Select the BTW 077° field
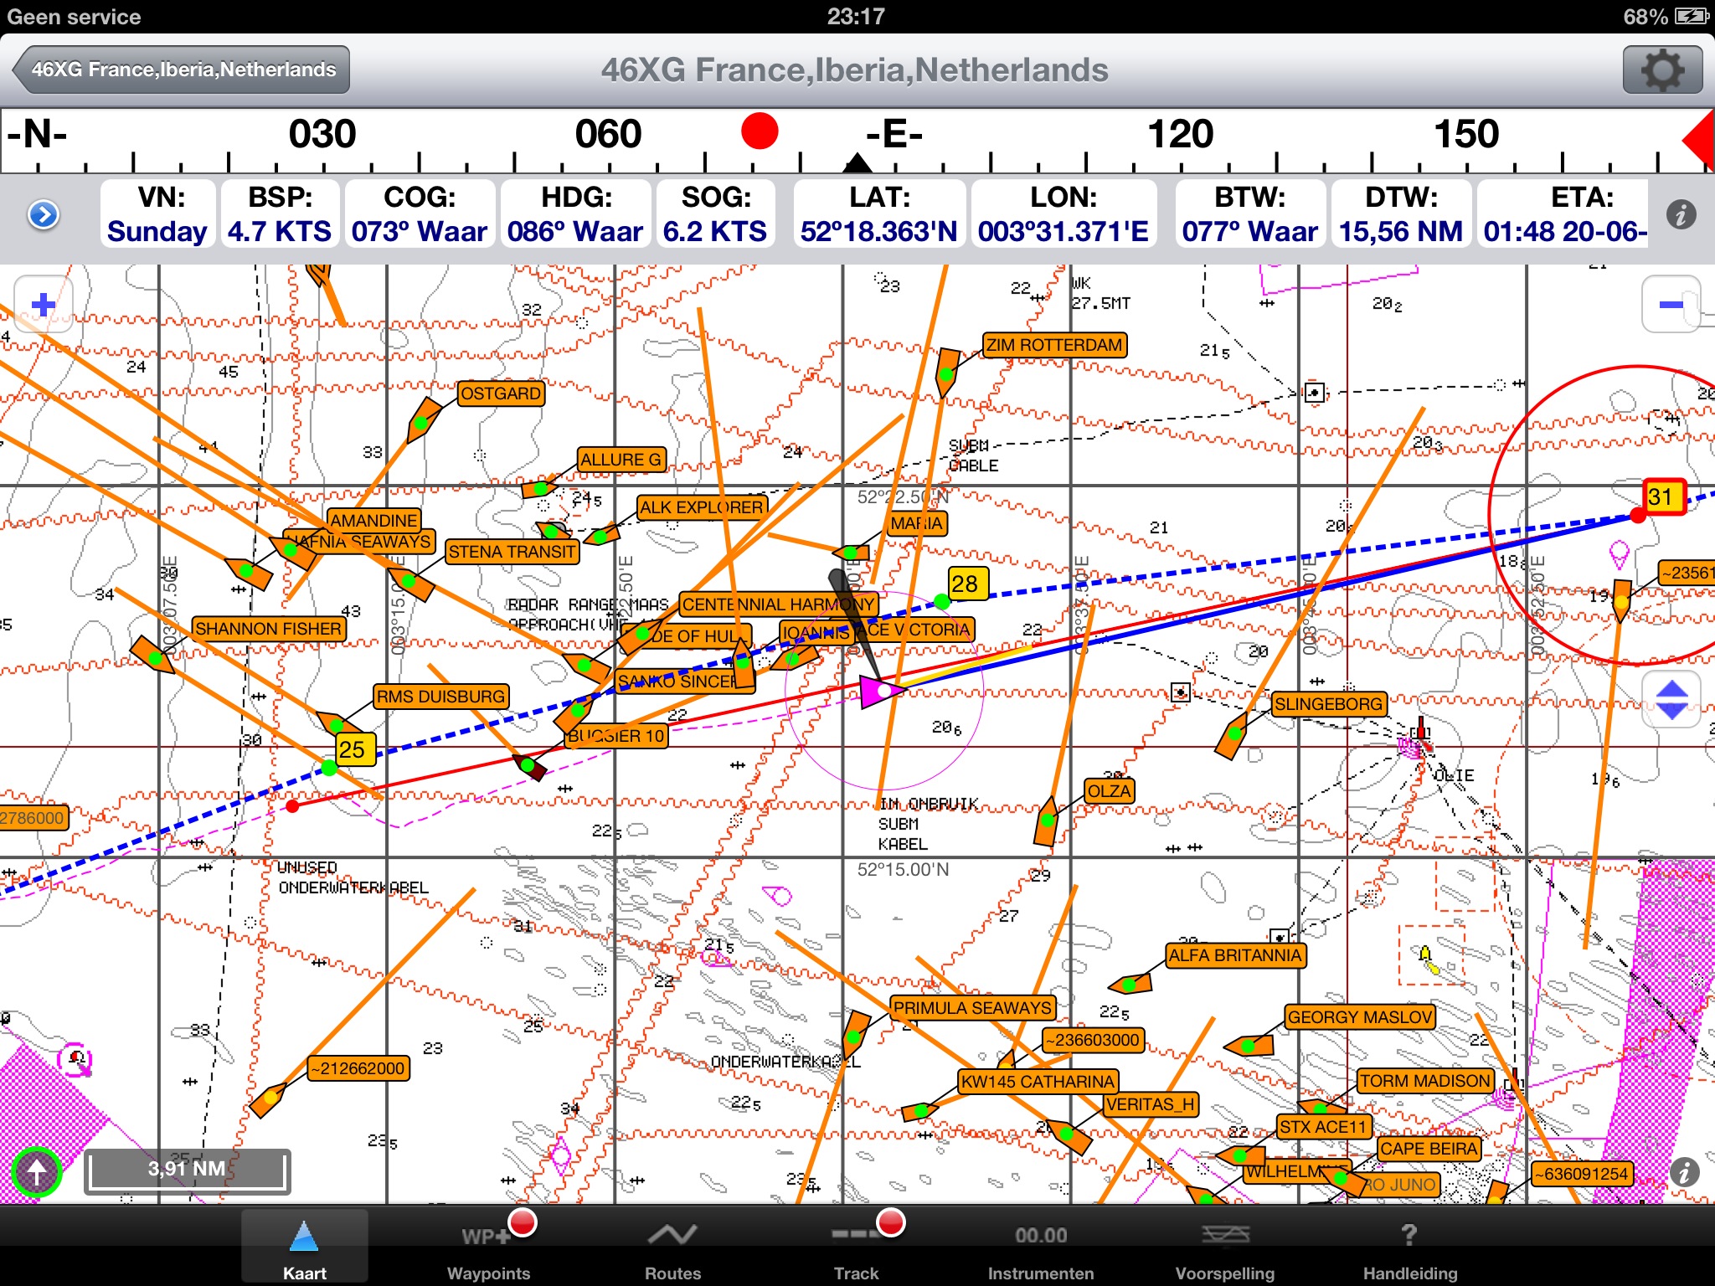 coord(1250,214)
